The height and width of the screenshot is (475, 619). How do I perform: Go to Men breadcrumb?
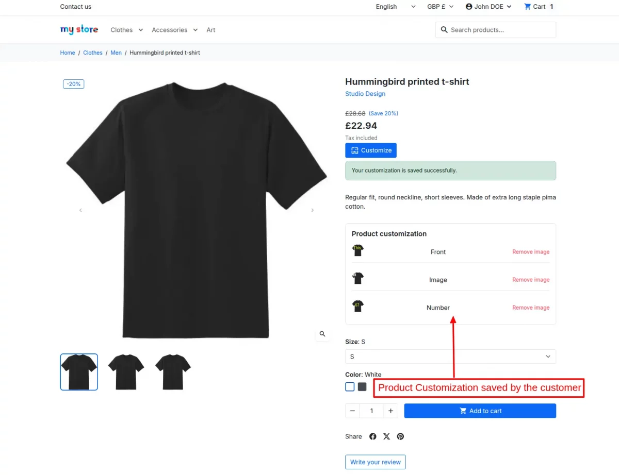pyautogui.click(x=116, y=53)
